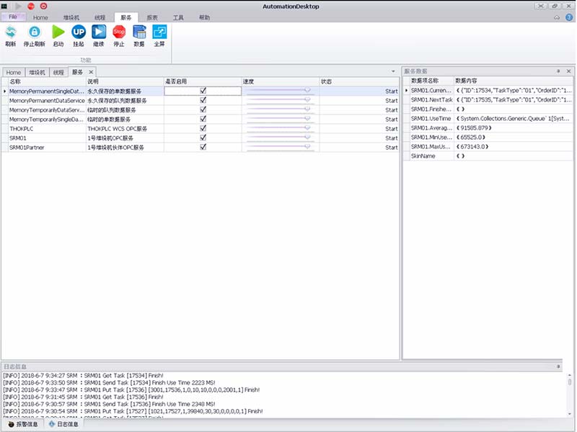Switch to the 报表 ribbon tab
The height and width of the screenshot is (432, 577).
(x=152, y=17)
